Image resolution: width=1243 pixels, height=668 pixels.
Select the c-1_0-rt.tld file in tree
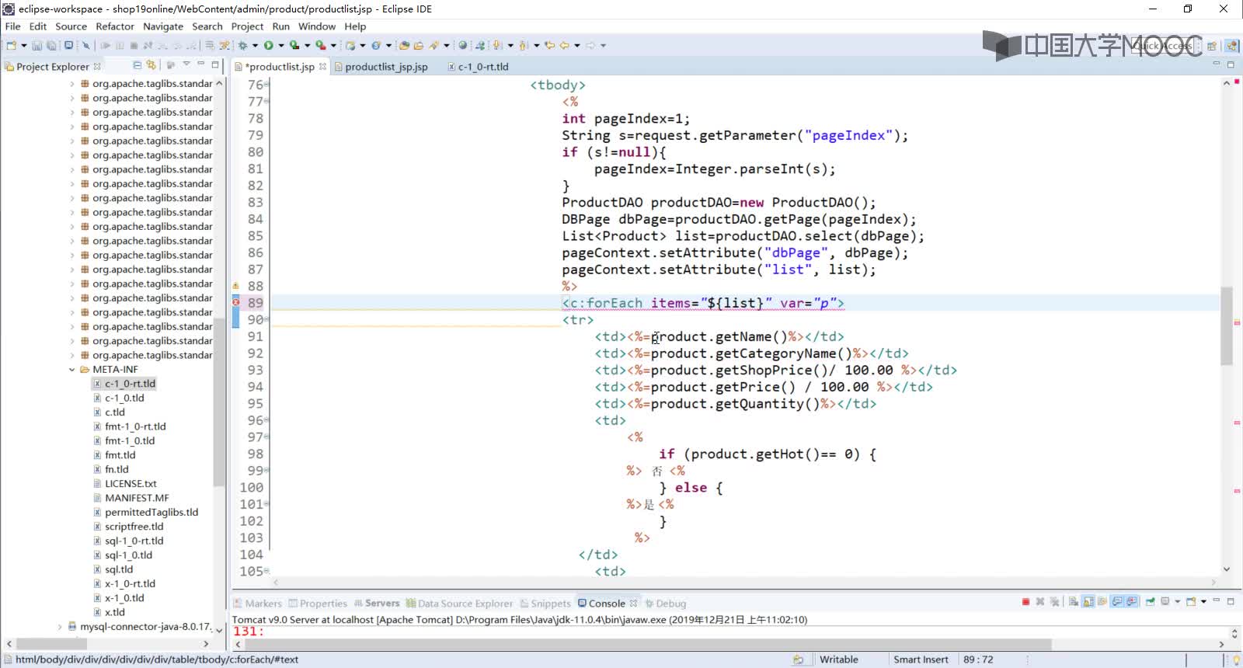[x=130, y=384]
